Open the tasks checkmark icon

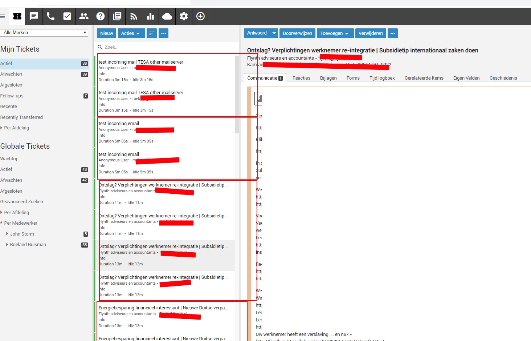[67, 16]
